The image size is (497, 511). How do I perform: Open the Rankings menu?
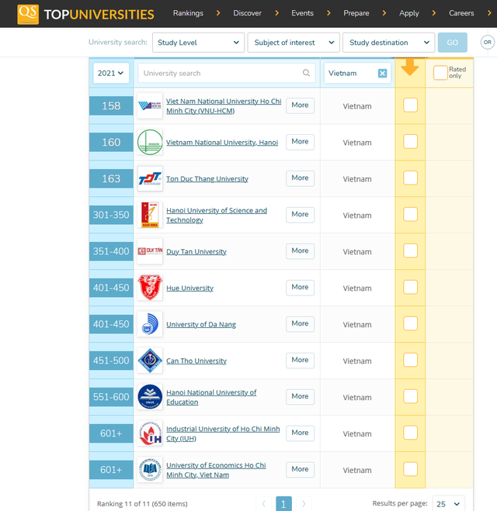click(188, 13)
